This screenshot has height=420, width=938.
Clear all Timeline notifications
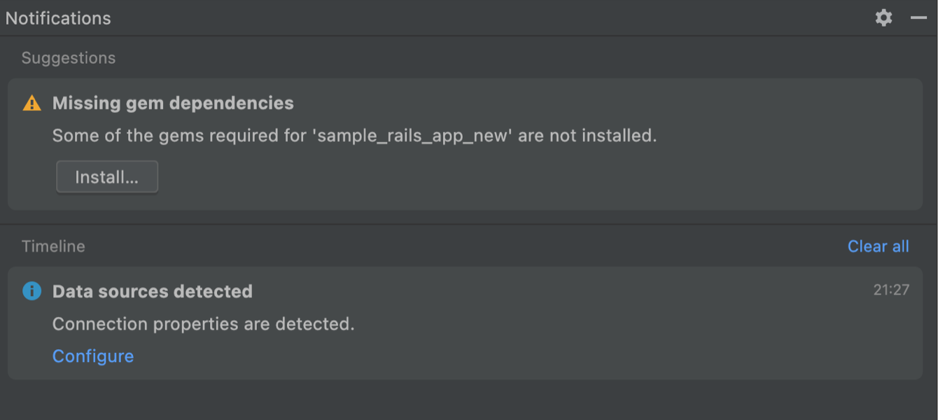(x=878, y=246)
